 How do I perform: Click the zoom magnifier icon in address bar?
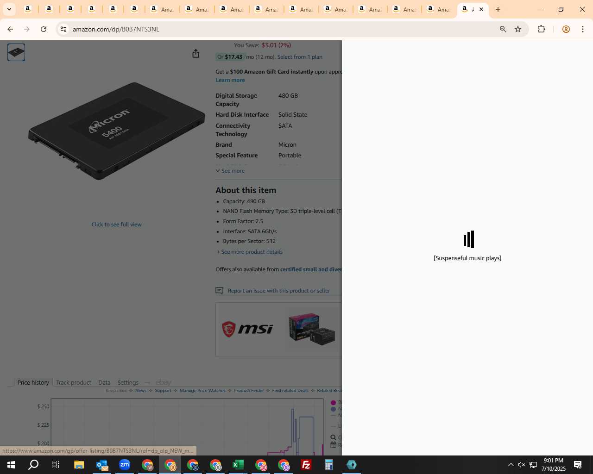(x=503, y=29)
